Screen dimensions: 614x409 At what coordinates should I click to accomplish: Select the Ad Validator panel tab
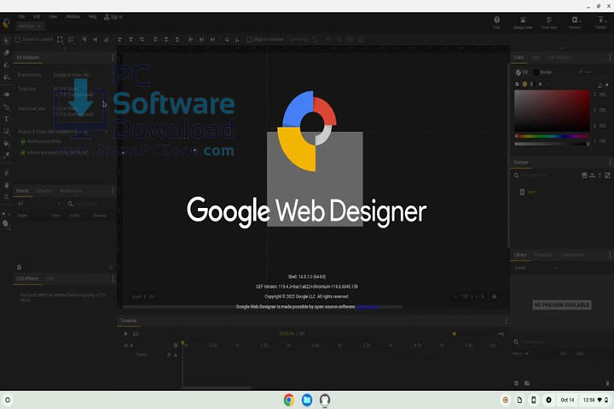[28, 58]
